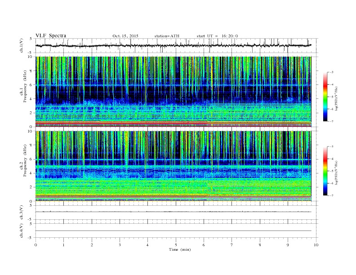Click the "-4" label on ch.2 colorbar

(x=332, y=159)
